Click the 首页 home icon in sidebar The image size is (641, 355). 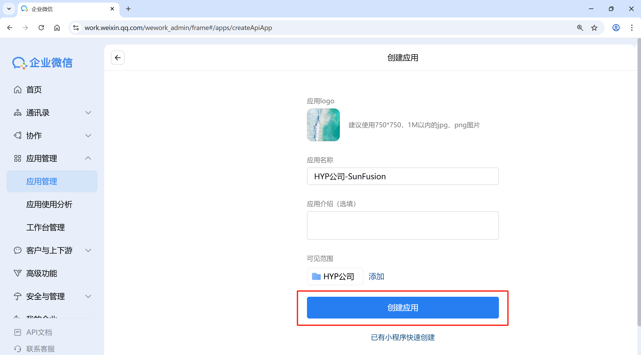18,89
